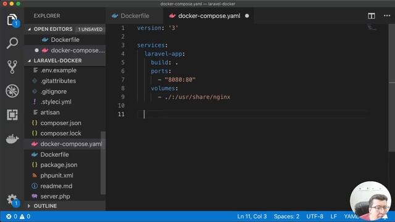Open the server.php file
Viewport: 395px width, 222px height.
(x=55, y=196)
